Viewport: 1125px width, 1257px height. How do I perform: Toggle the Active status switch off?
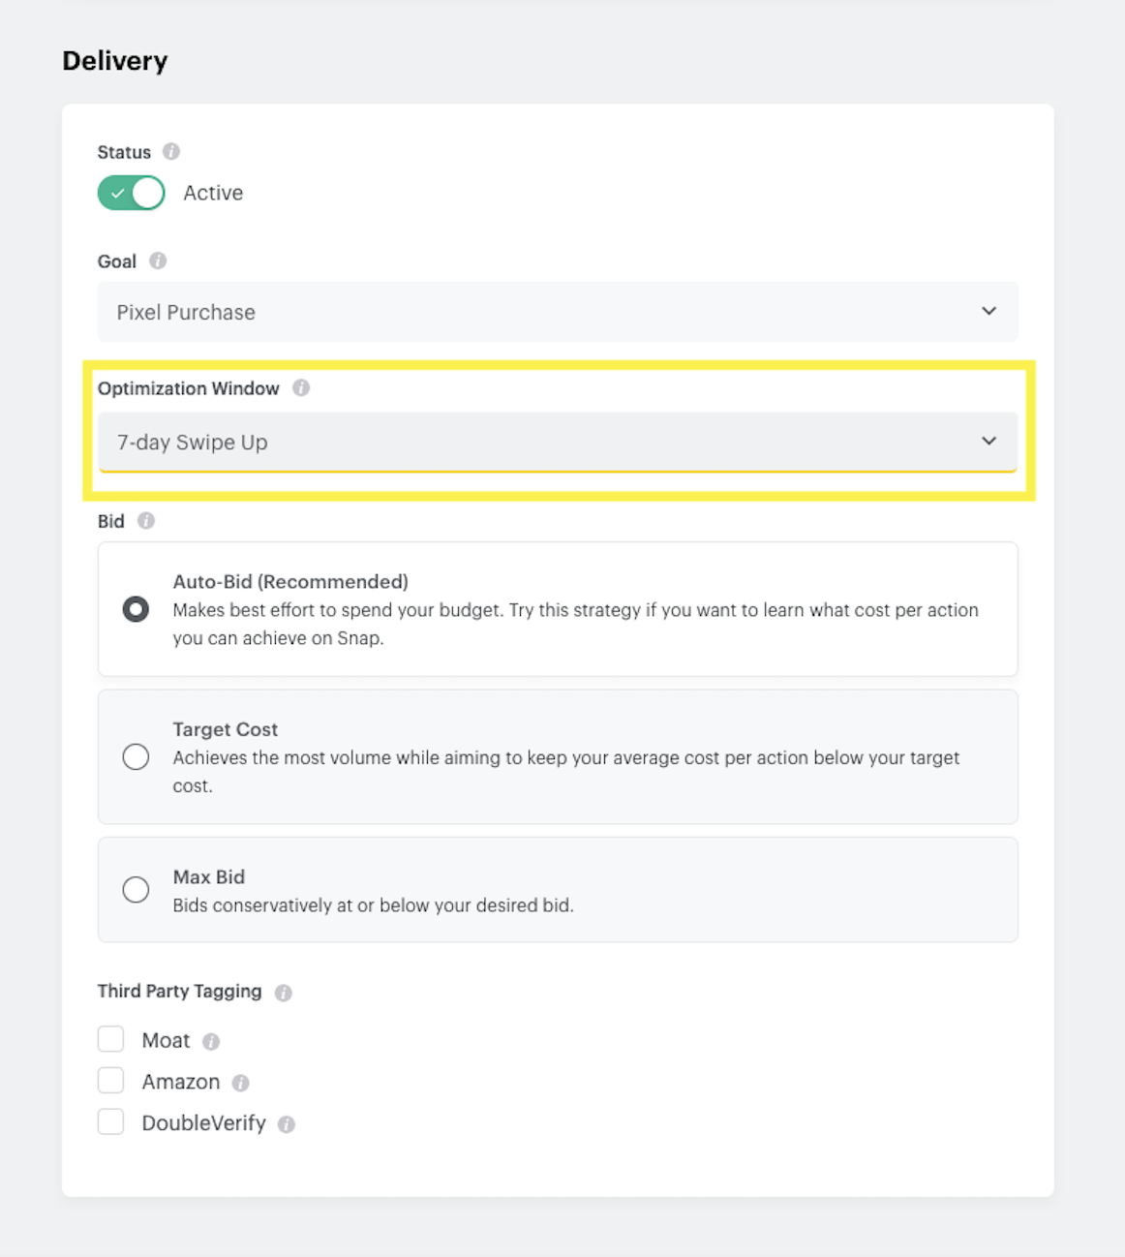point(131,193)
